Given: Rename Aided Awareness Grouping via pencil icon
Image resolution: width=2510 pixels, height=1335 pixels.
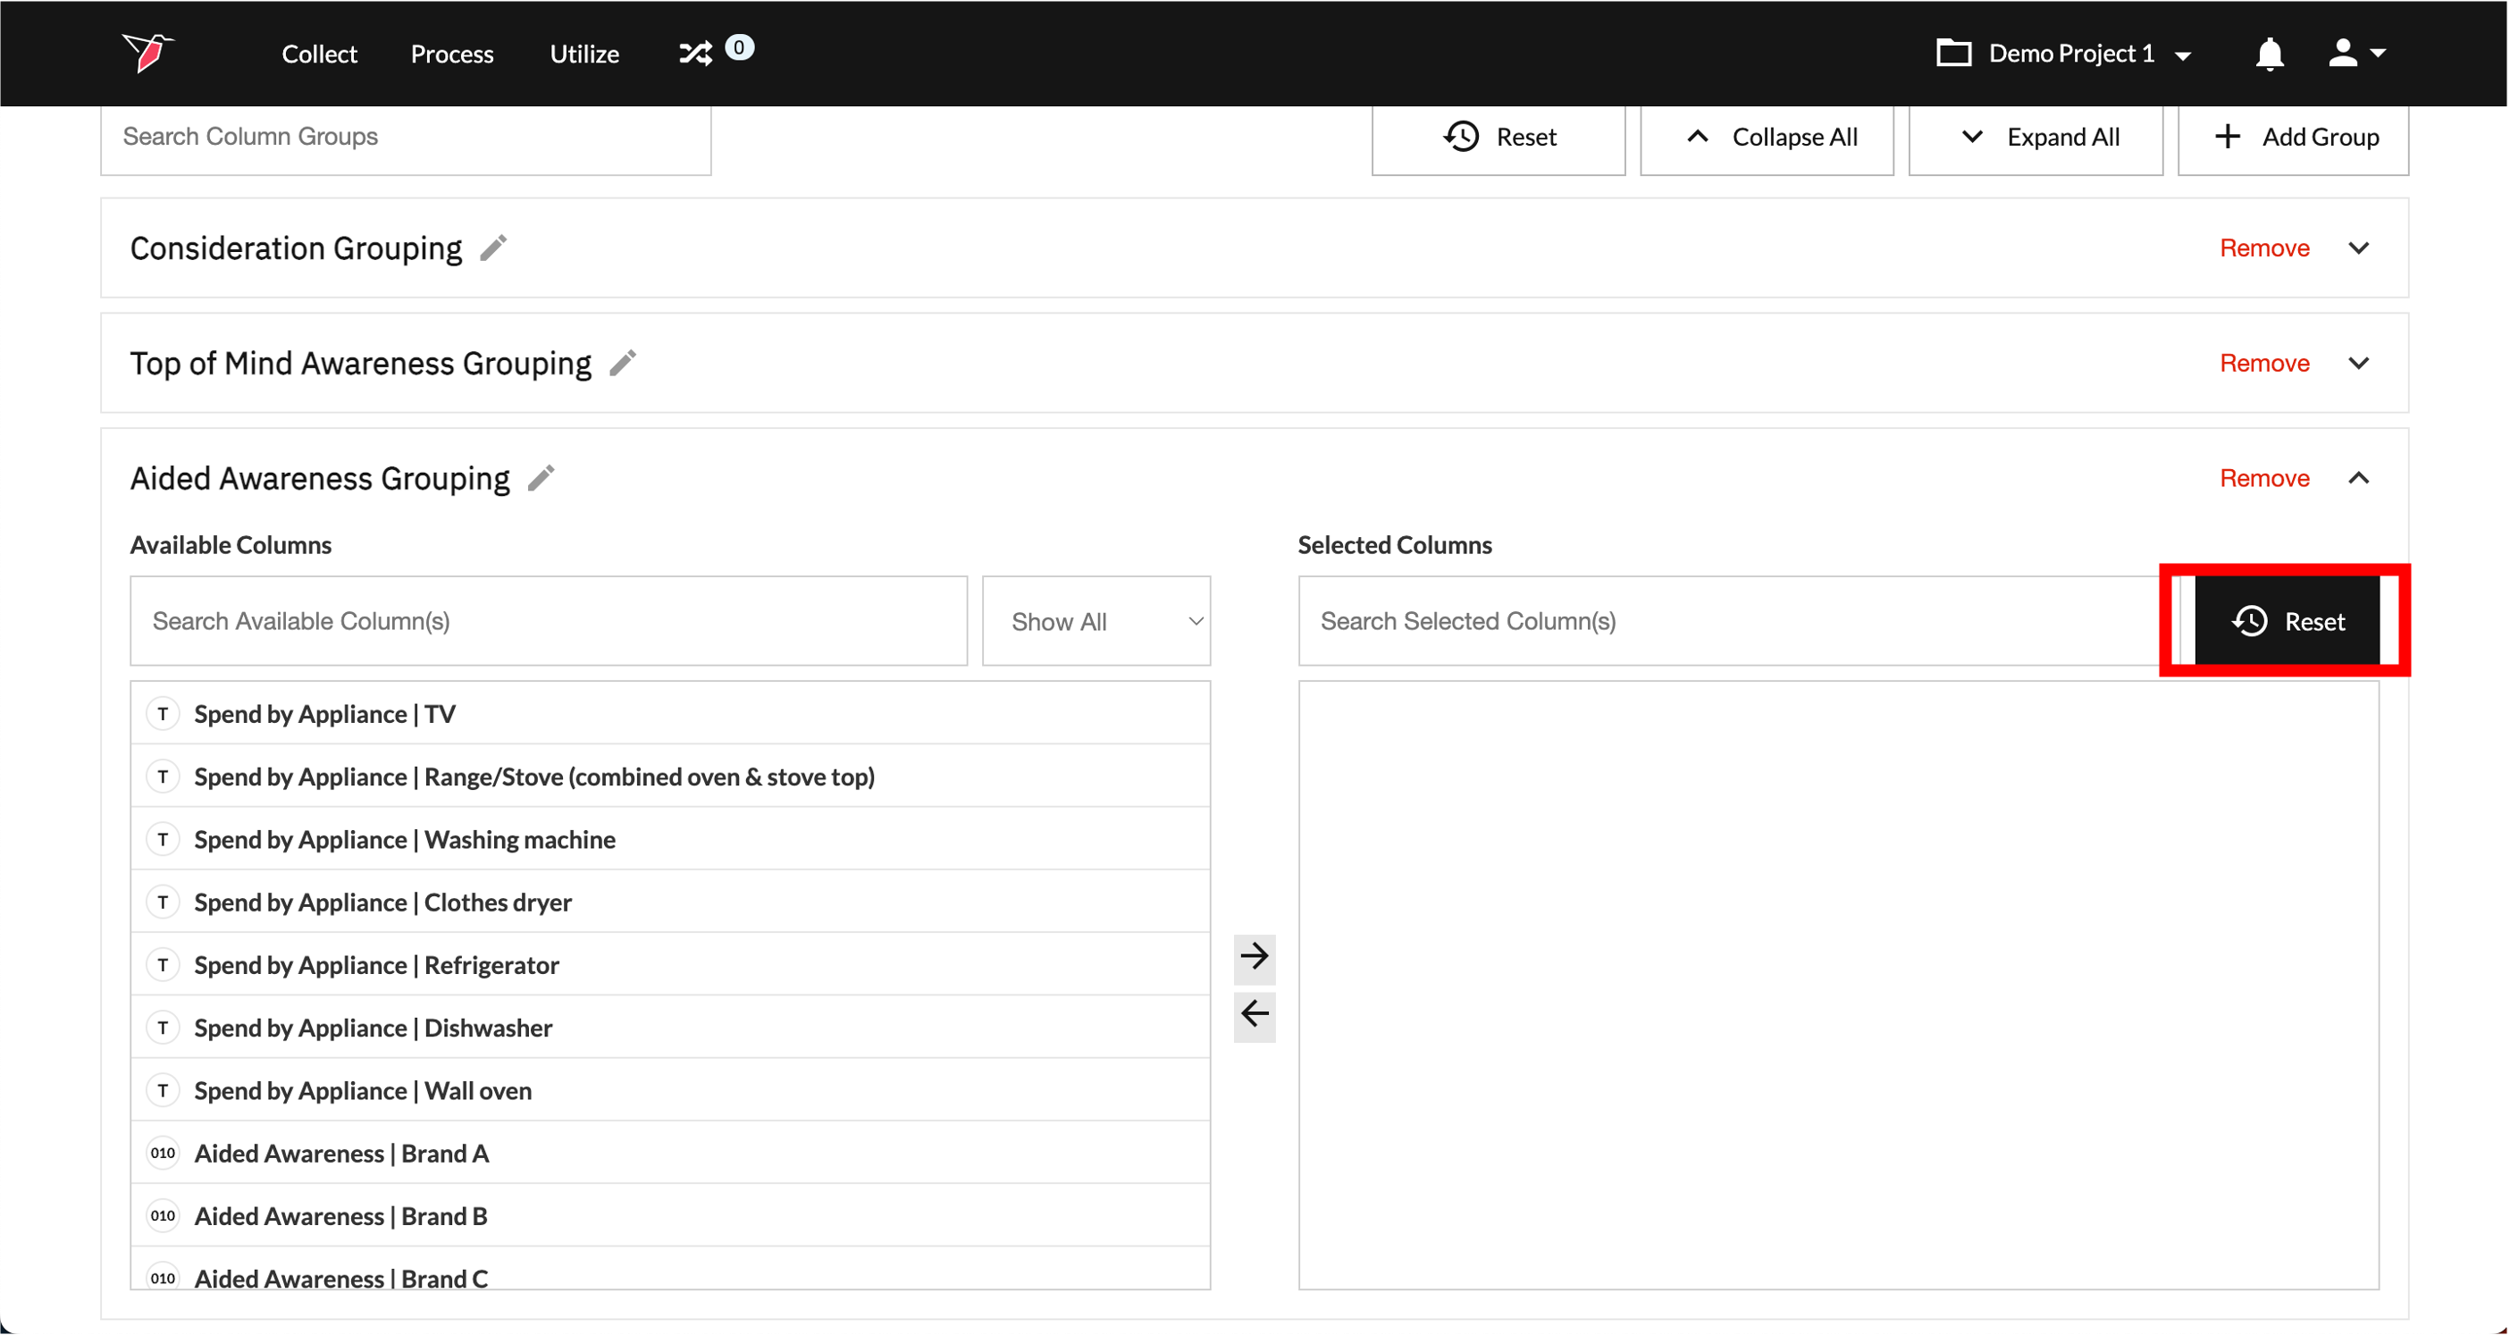Looking at the screenshot, I should click(x=541, y=478).
